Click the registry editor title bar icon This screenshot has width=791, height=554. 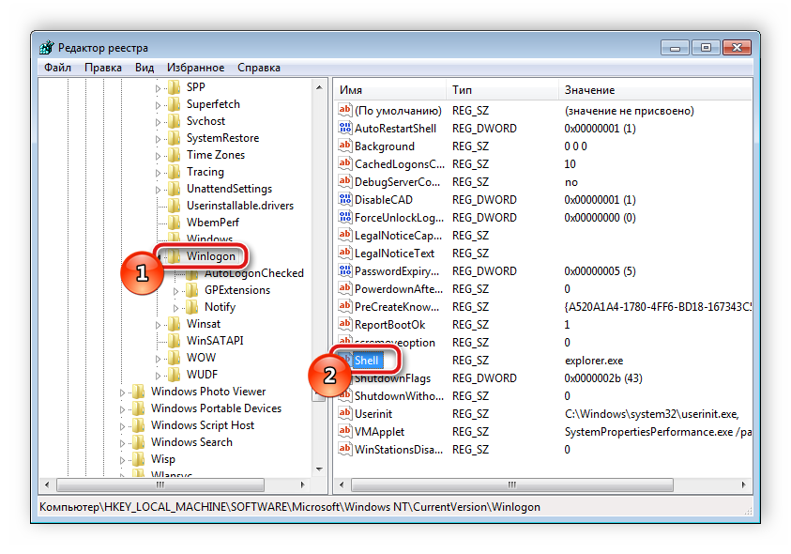(46, 48)
